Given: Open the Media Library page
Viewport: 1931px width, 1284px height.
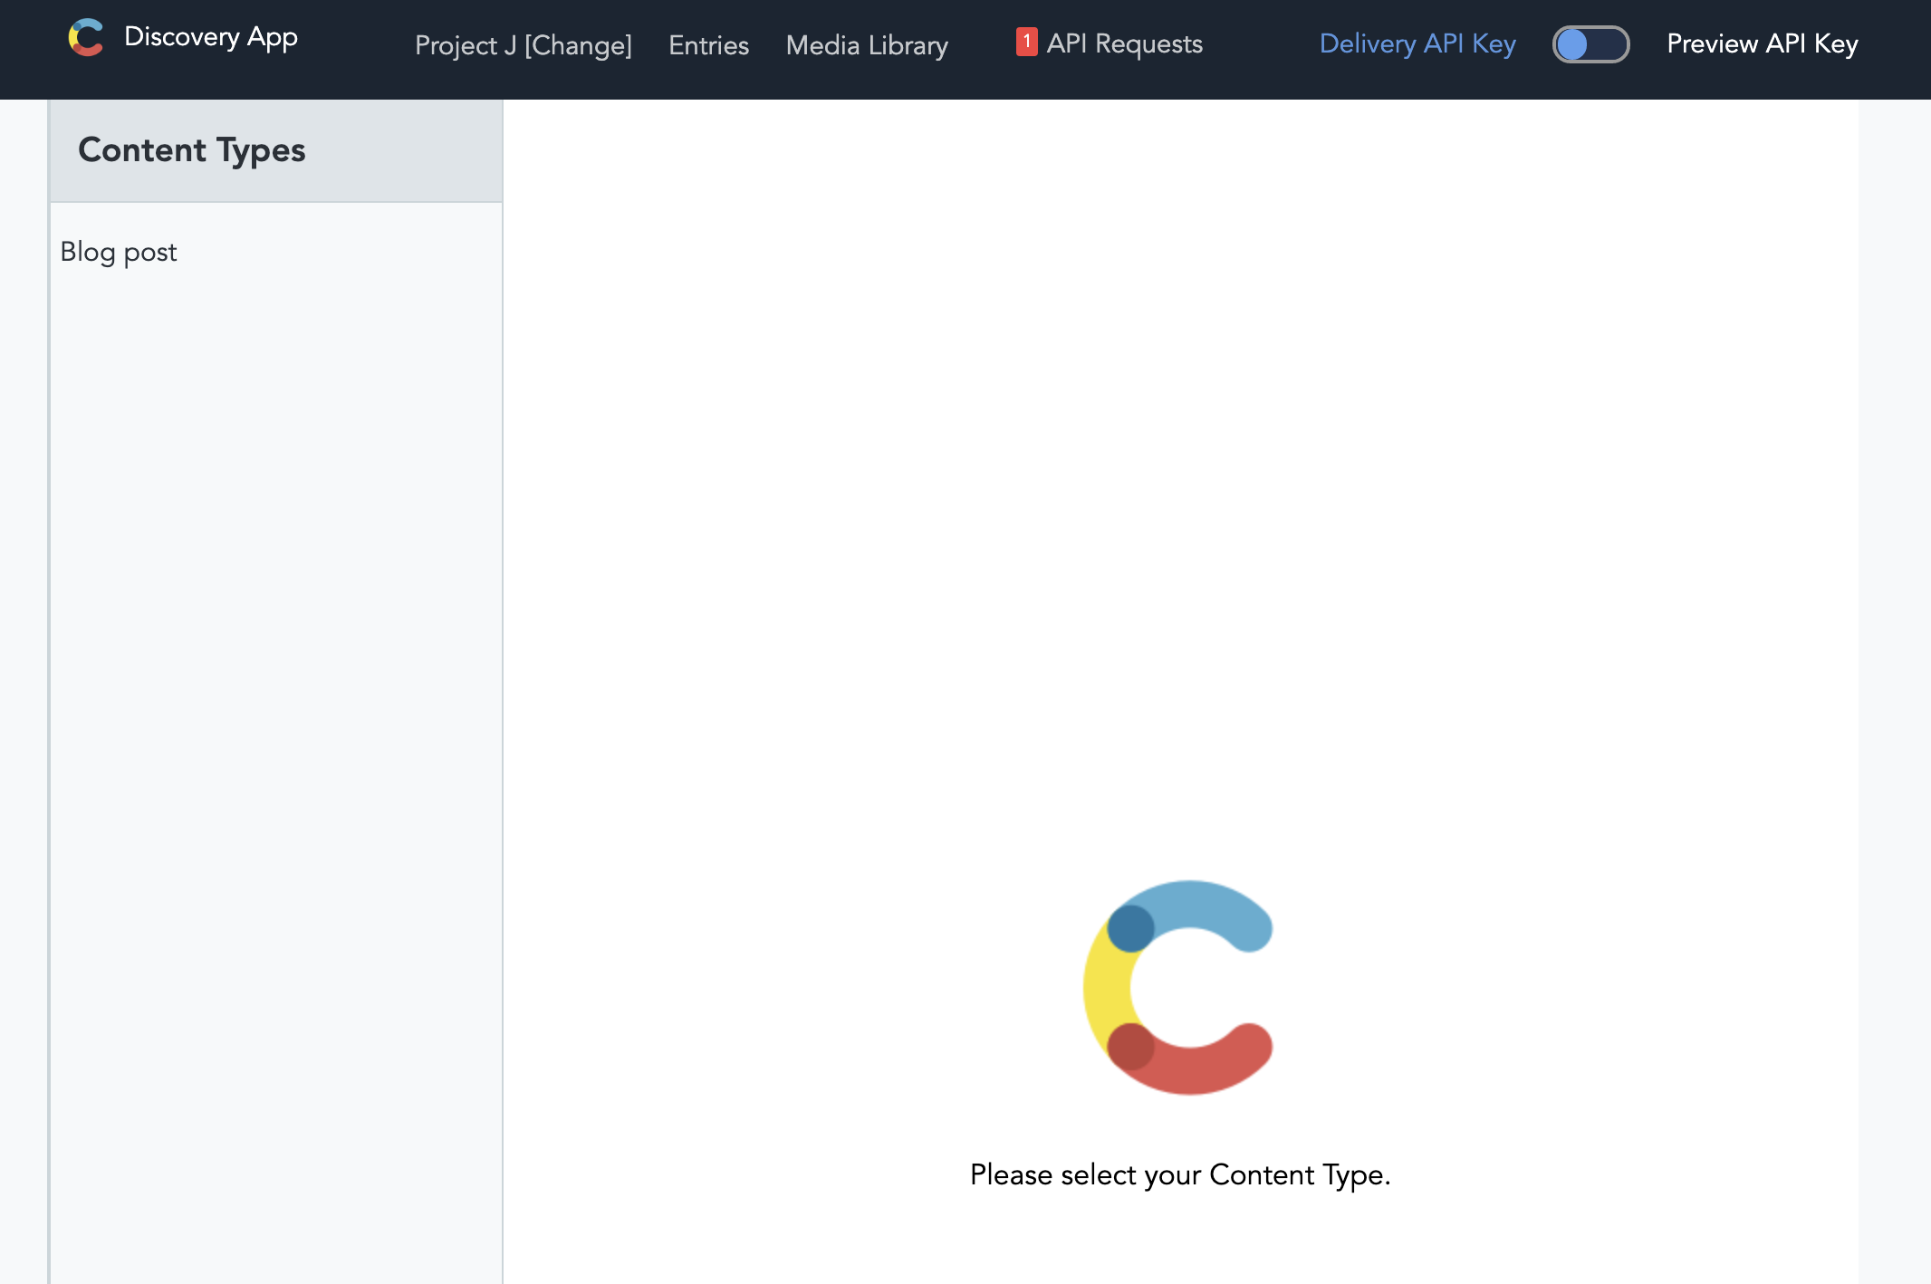Looking at the screenshot, I should [x=866, y=45].
